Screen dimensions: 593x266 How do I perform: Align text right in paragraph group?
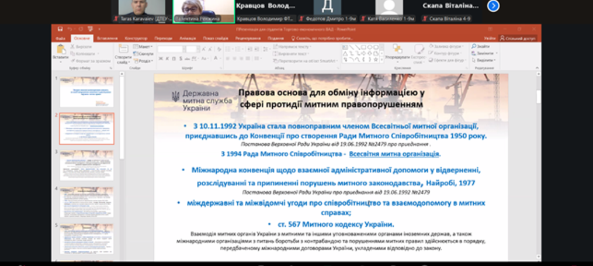(241, 58)
